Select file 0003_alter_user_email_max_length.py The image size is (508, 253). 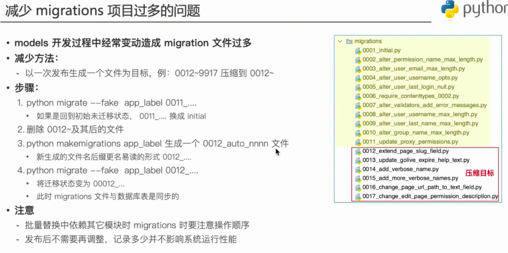[414, 69]
